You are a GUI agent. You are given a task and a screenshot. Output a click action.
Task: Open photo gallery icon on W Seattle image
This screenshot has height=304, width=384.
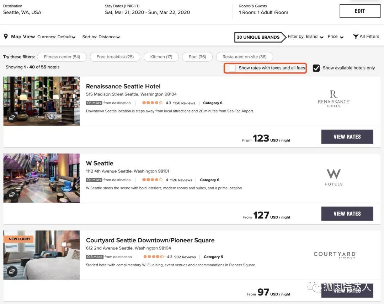tap(12, 194)
